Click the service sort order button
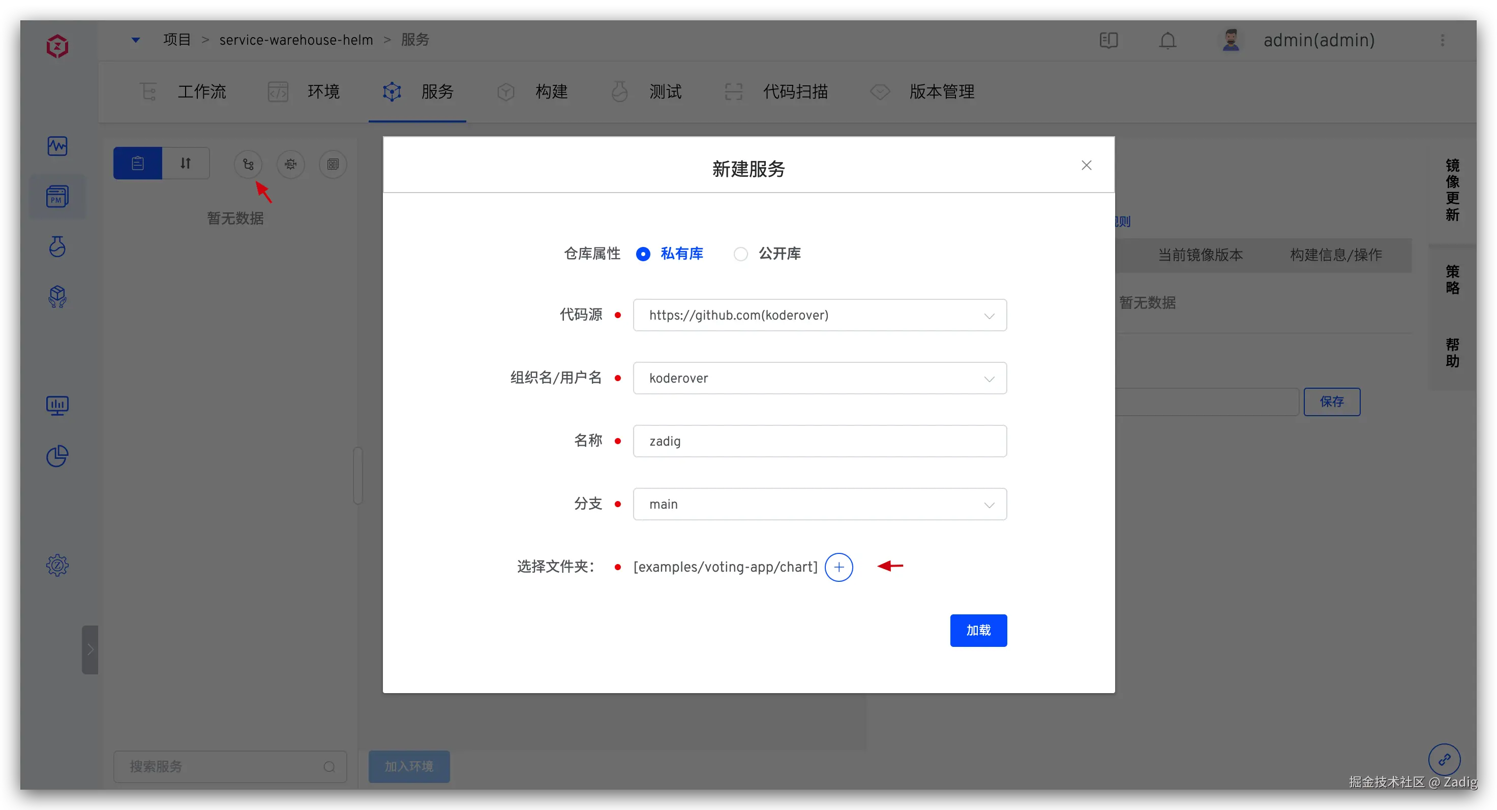Image resolution: width=1497 pixels, height=810 pixels. coord(186,164)
